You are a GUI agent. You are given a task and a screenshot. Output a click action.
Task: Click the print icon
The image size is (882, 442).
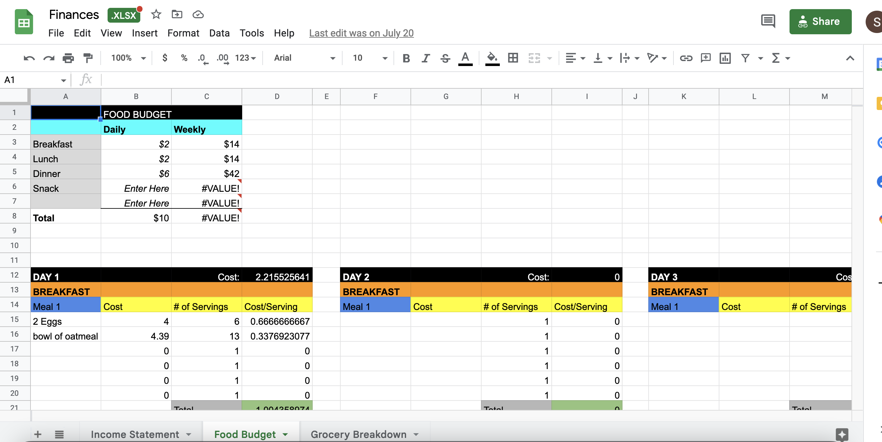[68, 58]
